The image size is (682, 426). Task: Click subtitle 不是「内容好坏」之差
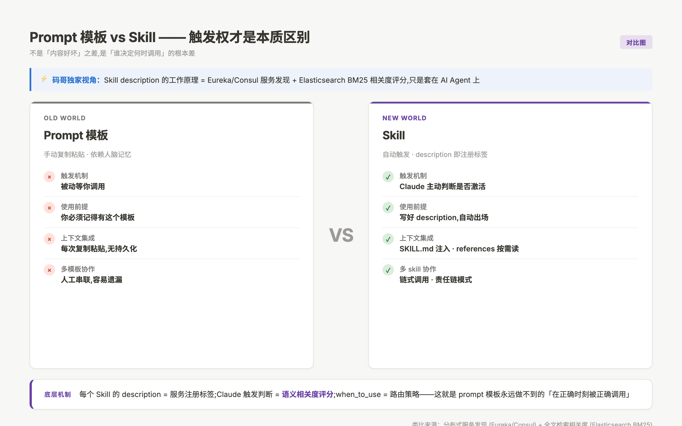[112, 53]
